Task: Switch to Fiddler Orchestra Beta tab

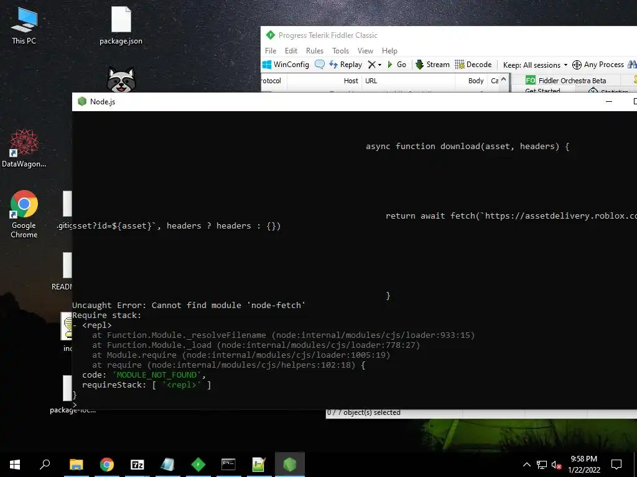Action: pyautogui.click(x=566, y=80)
